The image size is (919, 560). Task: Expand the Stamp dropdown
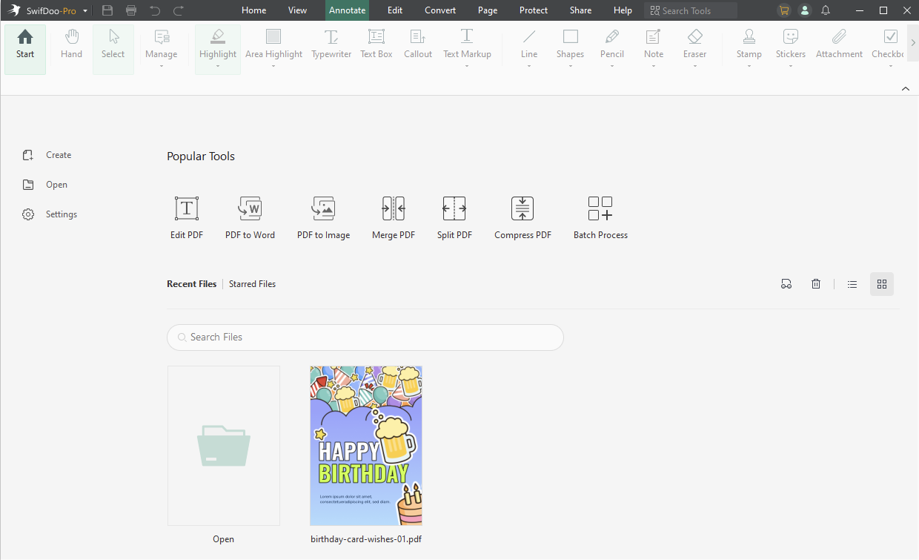click(x=749, y=67)
